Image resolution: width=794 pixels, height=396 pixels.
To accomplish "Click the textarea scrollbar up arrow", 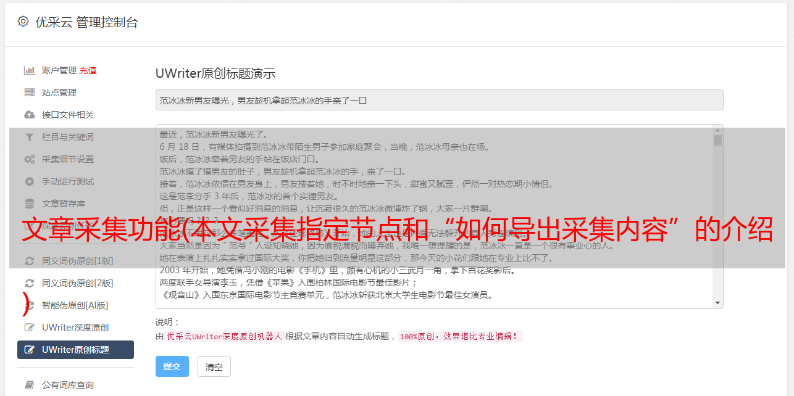I will pyautogui.click(x=717, y=130).
